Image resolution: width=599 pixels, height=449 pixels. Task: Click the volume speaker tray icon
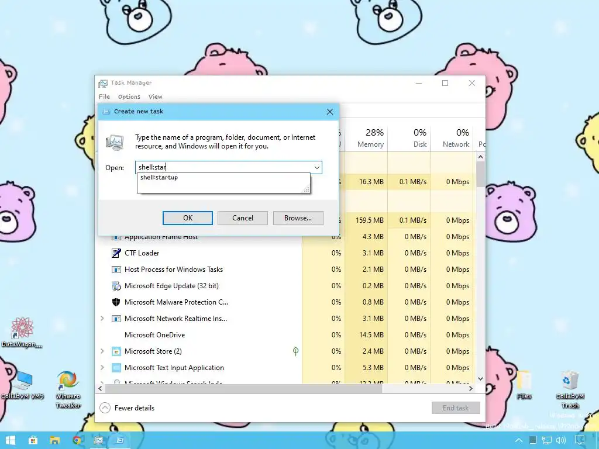561,441
